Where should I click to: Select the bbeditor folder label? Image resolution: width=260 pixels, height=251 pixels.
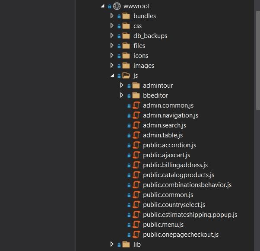(x=155, y=95)
